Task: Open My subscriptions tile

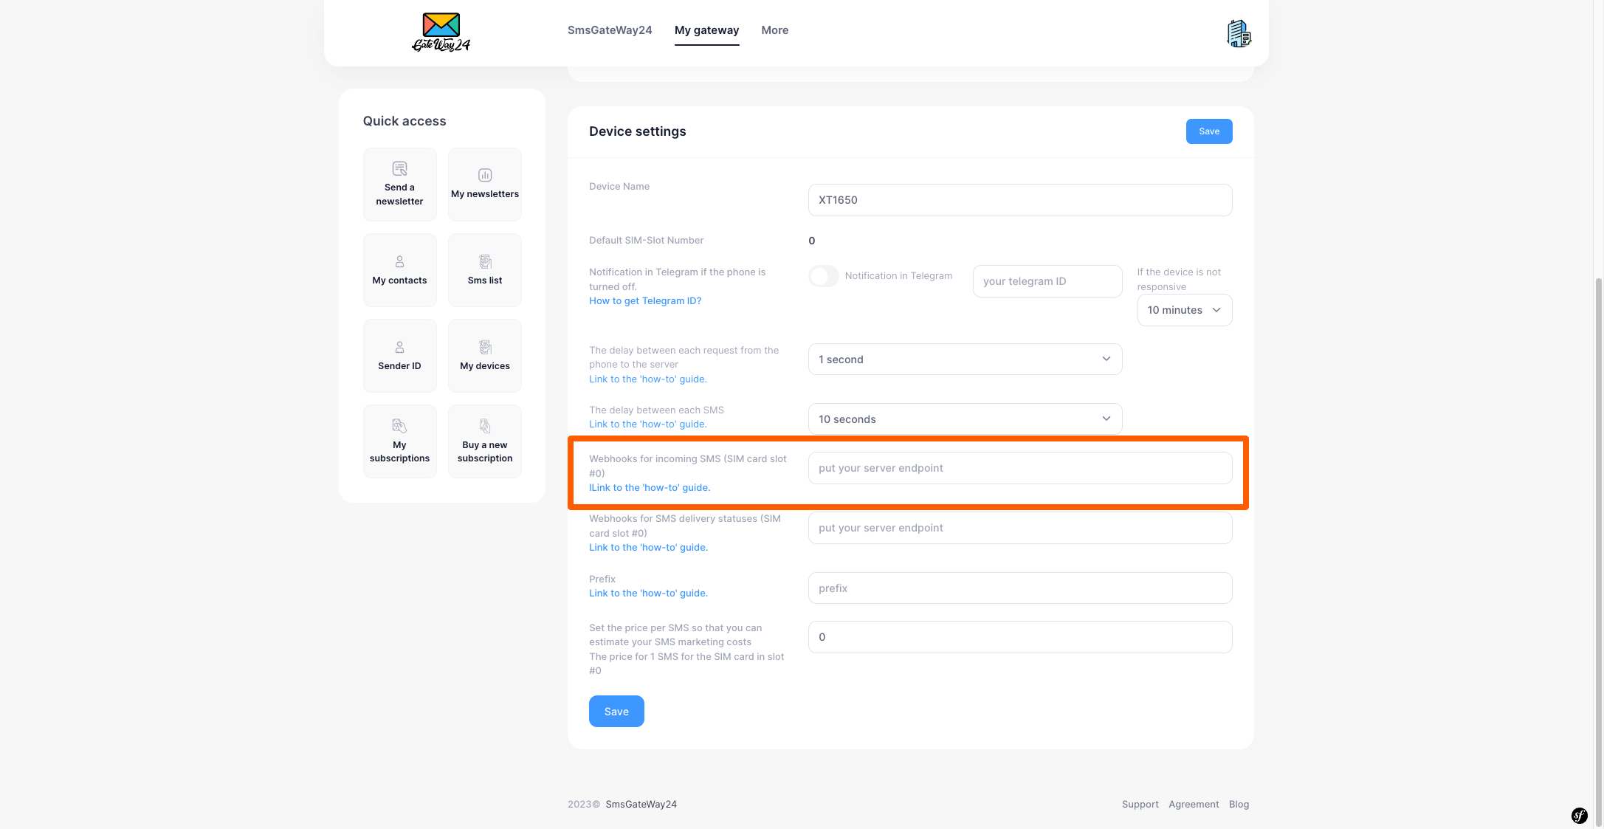Action: (x=399, y=441)
